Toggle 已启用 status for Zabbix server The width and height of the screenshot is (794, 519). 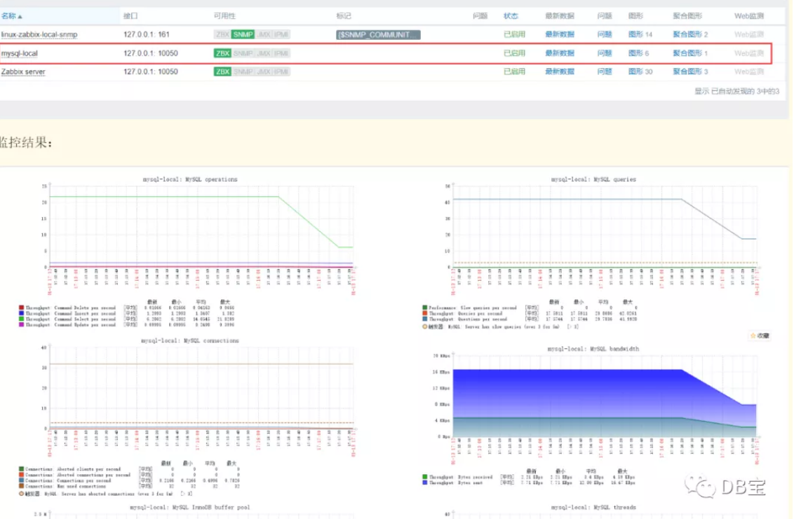coord(514,72)
